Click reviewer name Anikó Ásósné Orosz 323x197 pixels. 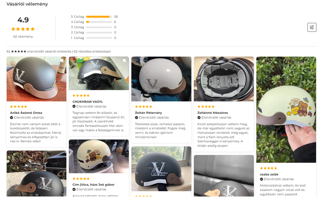coord(26,113)
